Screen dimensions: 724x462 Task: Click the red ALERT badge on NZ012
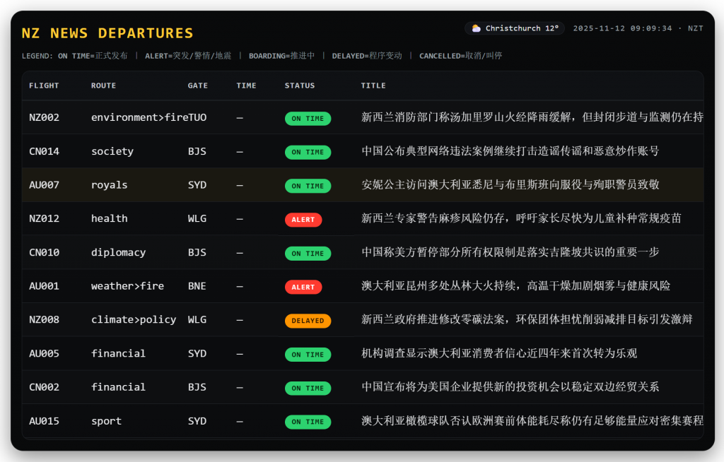[303, 220]
